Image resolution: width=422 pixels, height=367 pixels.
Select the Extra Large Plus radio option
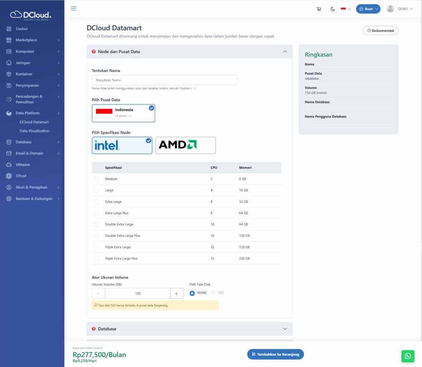(x=96, y=213)
